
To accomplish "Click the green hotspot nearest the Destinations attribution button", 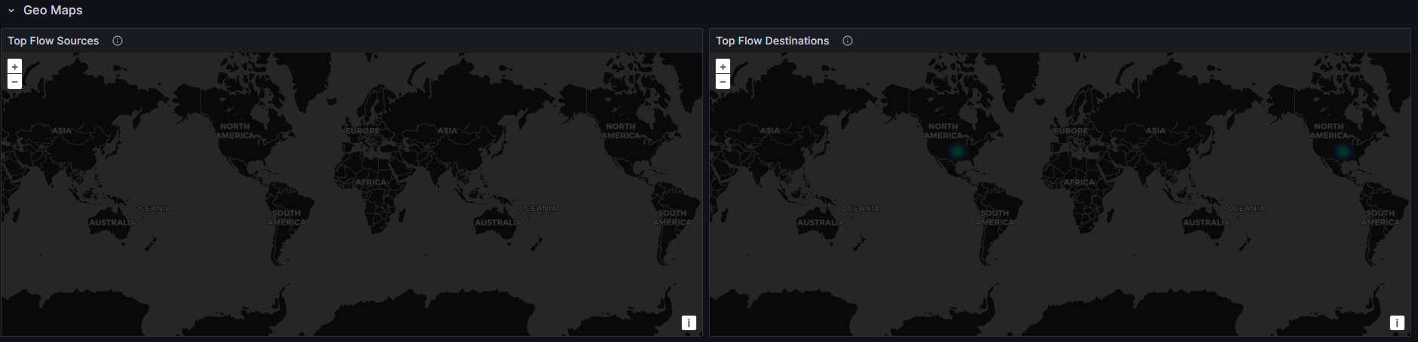I will [1343, 151].
